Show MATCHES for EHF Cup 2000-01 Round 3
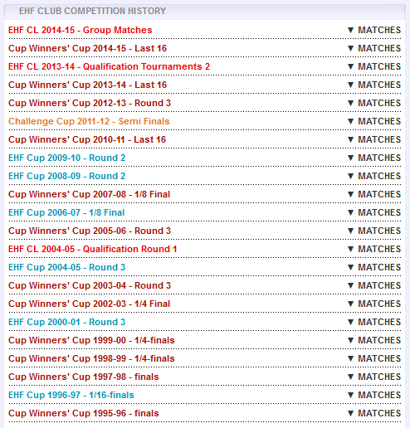The width and height of the screenshot is (410, 428). coord(374,322)
